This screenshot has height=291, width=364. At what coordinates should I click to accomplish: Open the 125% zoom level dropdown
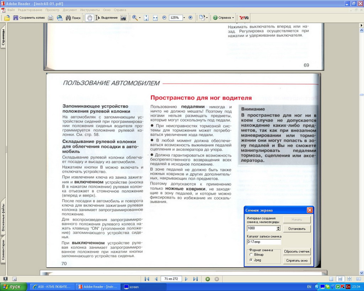click(x=184, y=18)
